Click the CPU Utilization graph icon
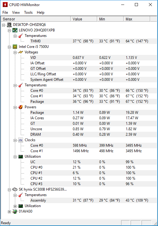The width and height of the screenshot is (158, 226). [21, 156]
